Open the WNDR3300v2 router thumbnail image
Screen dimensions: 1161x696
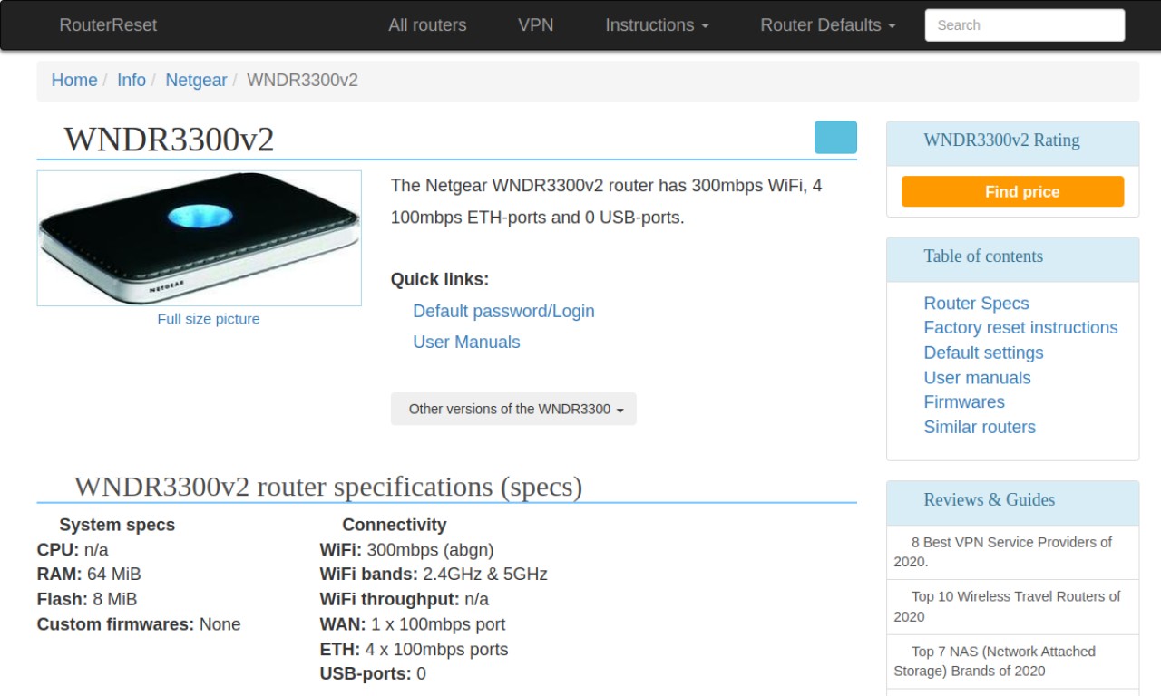pos(200,238)
